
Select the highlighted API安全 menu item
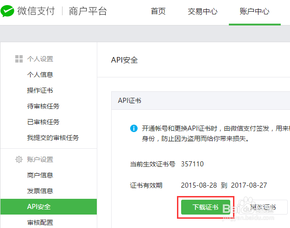click(x=49, y=207)
